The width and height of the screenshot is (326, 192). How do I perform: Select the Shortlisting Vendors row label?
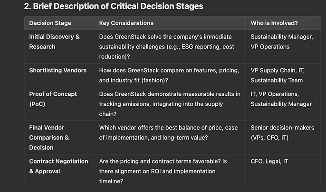point(58,70)
